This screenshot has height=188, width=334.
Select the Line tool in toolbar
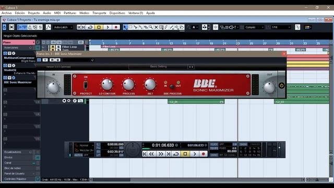[x=172, y=27]
